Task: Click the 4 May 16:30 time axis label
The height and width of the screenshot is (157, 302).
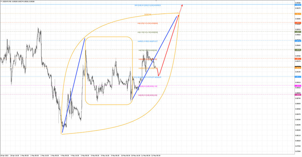Action: click(75, 155)
